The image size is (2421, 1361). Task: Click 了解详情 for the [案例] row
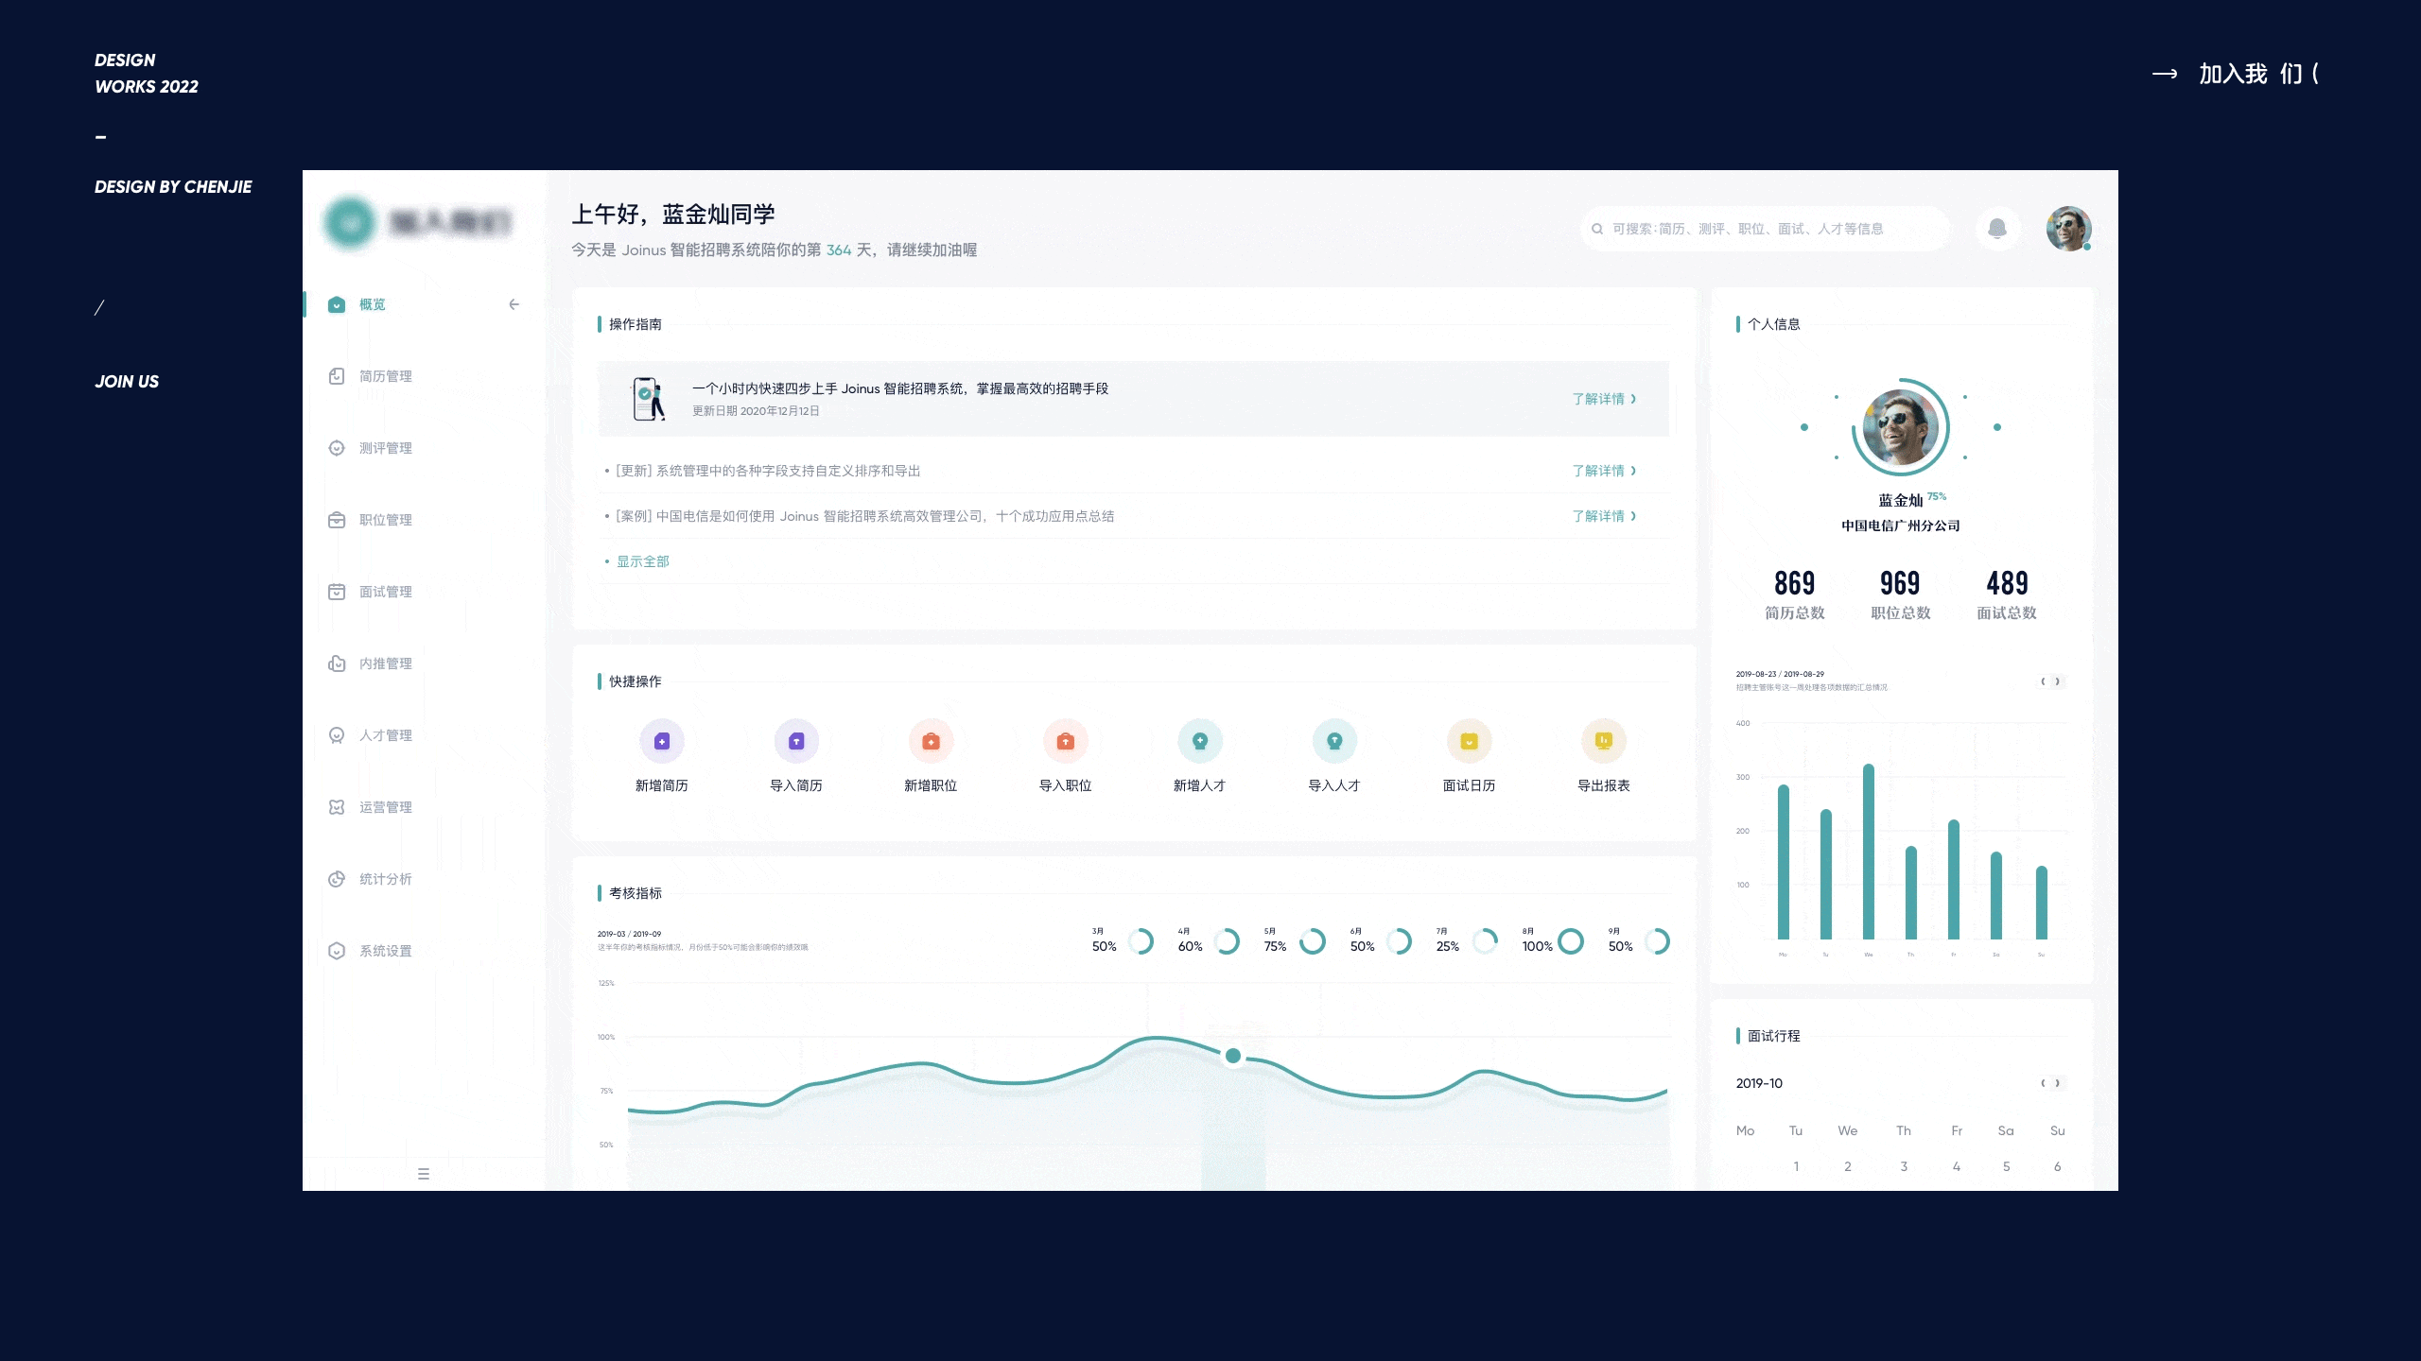click(x=1604, y=516)
